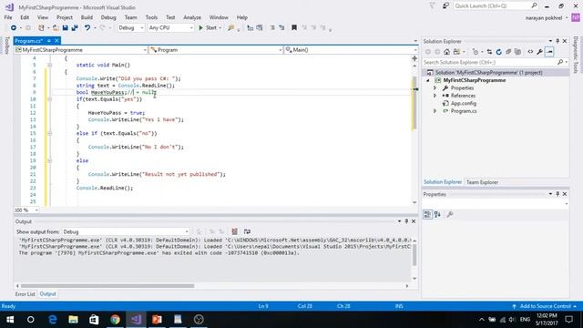Screen dimensions: 583x328
Task: Open the File menu
Action: tap(8, 17)
